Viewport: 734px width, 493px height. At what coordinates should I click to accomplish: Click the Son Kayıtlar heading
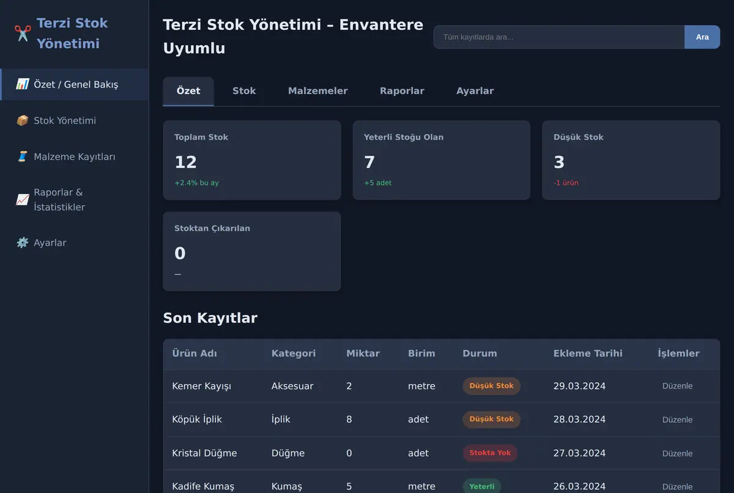pos(210,318)
